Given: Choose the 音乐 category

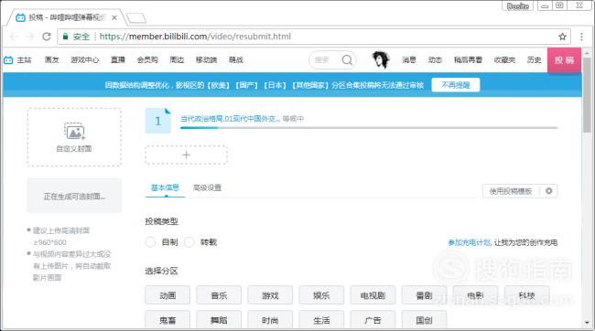Looking at the screenshot, I should (219, 295).
